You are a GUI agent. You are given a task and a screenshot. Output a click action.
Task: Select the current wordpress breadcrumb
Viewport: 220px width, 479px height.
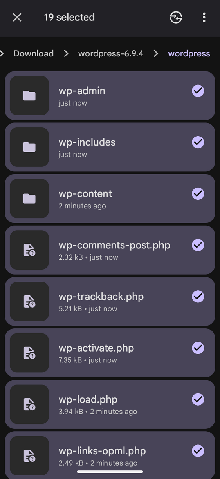click(189, 53)
